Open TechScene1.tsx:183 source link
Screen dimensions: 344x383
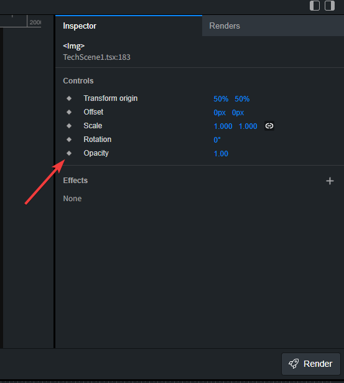tap(96, 57)
